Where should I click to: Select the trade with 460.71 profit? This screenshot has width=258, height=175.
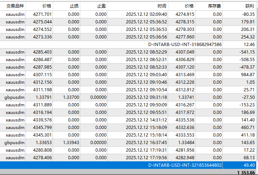(15, 127)
